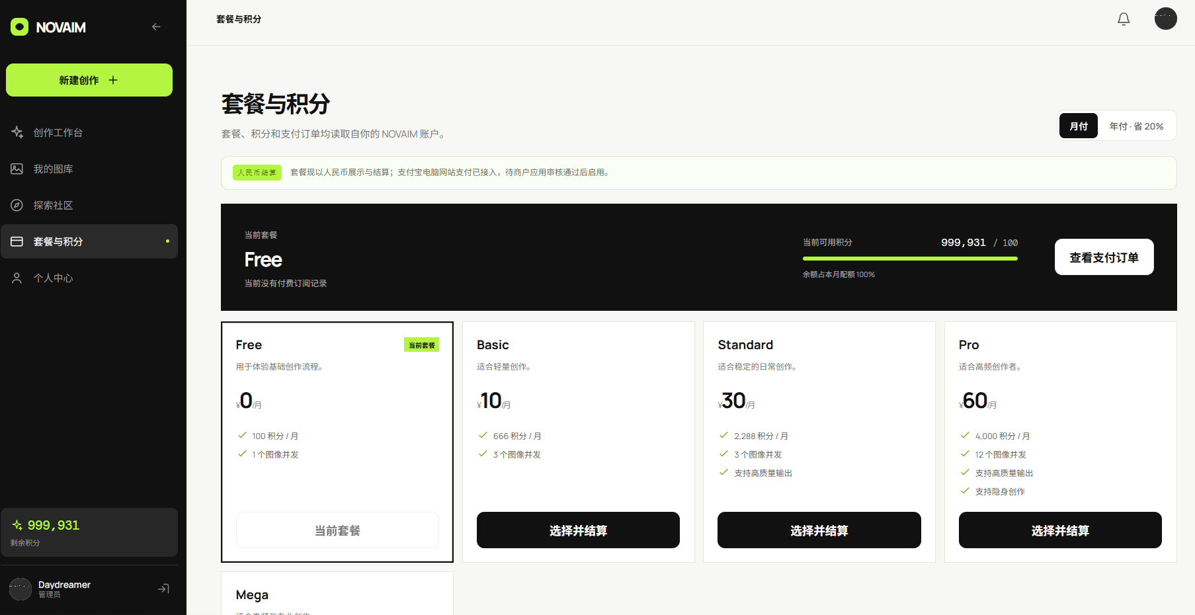Click the Basic plan title
The height and width of the screenshot is (615, 1195).
click(x=493, y=345)
